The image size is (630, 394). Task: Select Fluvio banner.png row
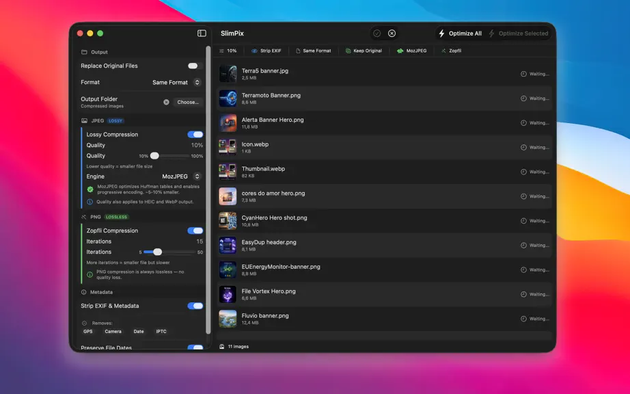coord(385,319)
